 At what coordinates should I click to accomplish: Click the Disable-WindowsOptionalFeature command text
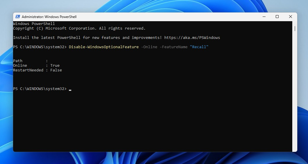tap(104, 47)
